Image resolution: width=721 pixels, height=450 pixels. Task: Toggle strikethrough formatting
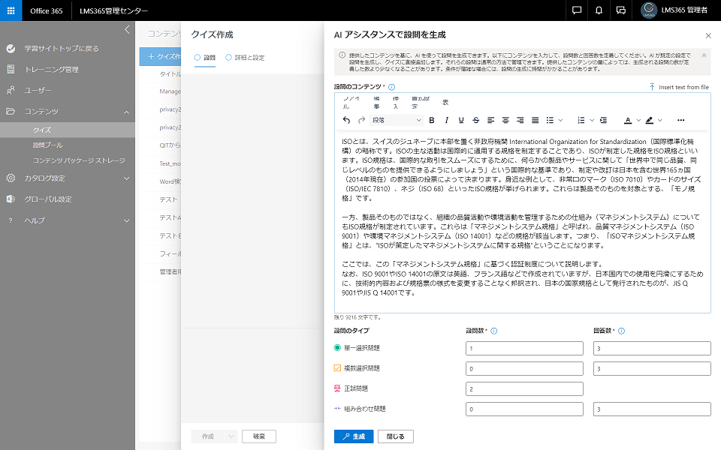[x=476, y=120]
